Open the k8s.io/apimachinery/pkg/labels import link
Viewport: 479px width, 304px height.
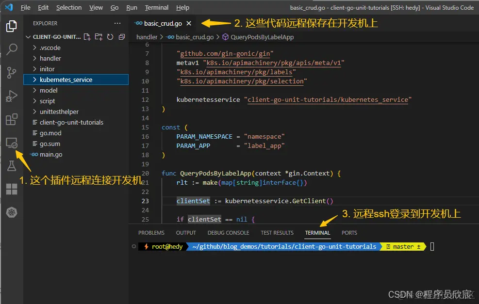pyautogui.click(x=236, y=72)
